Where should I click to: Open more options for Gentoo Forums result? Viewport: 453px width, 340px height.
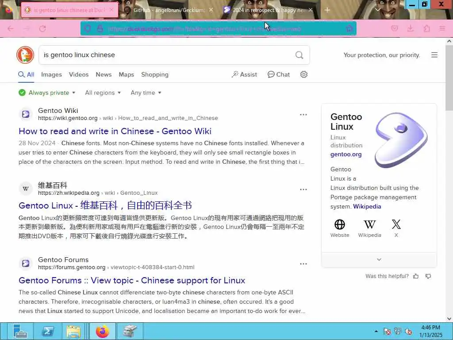click(303, 264)
